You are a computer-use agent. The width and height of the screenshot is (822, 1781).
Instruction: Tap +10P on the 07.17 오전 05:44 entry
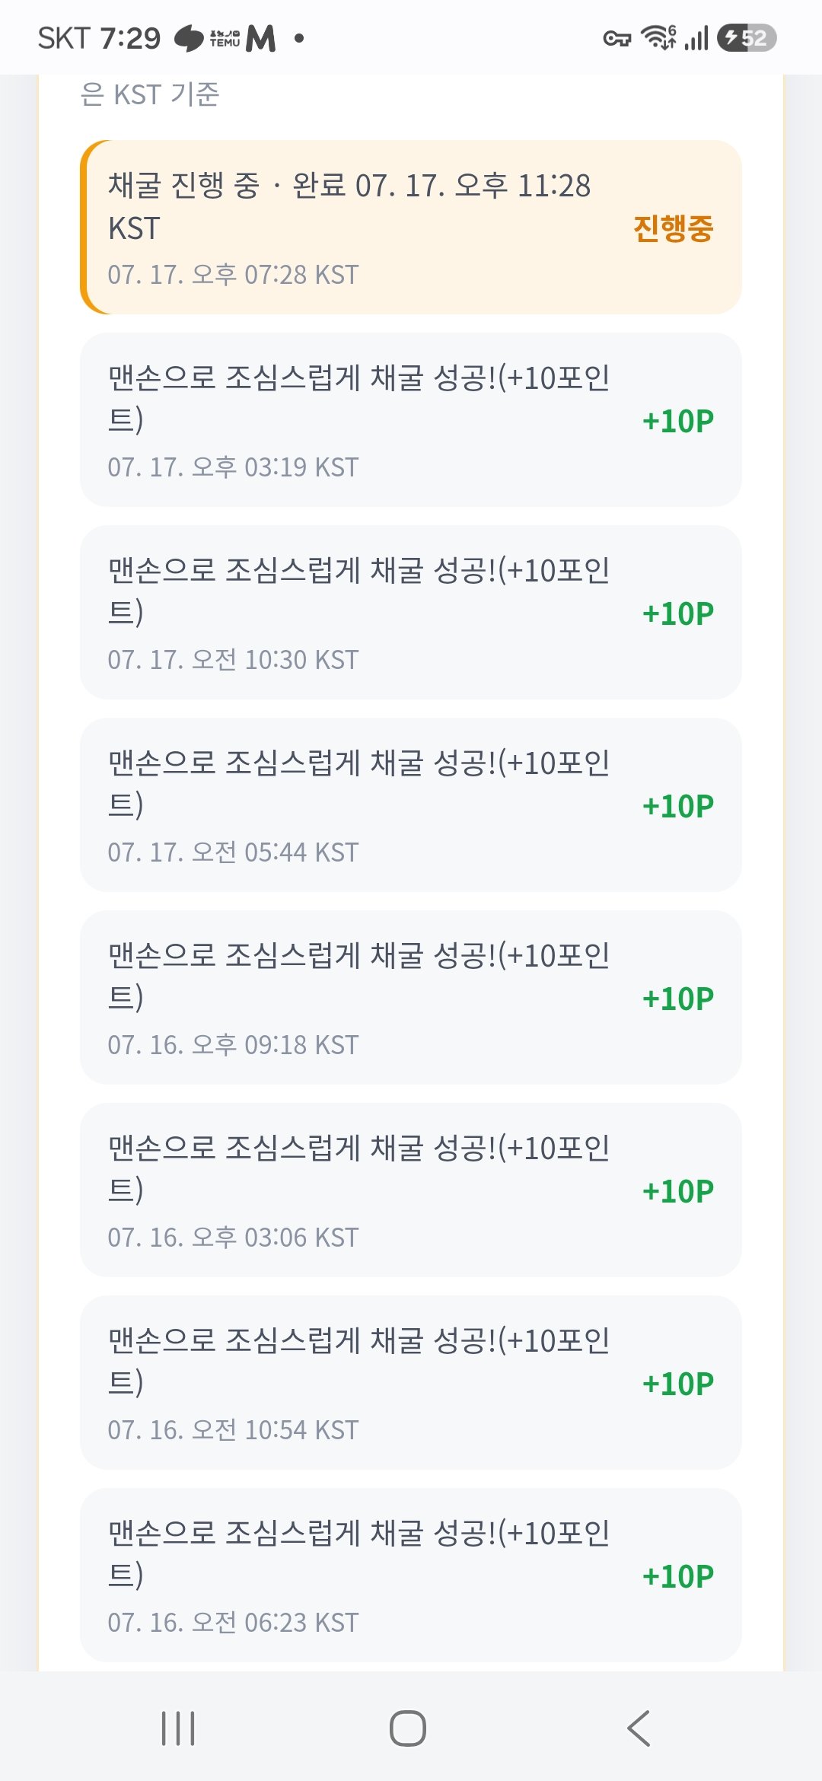677,806
